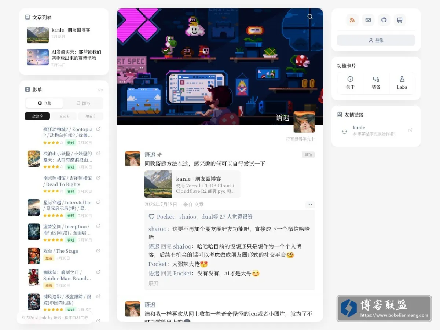Click the 语迟 name on the banner

click(x=283, y=118)
